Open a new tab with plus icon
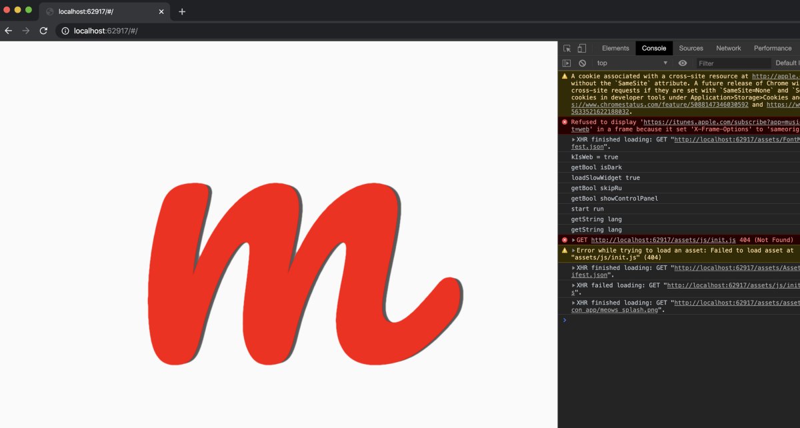800x428 pixels. click(x=182, y=11)
